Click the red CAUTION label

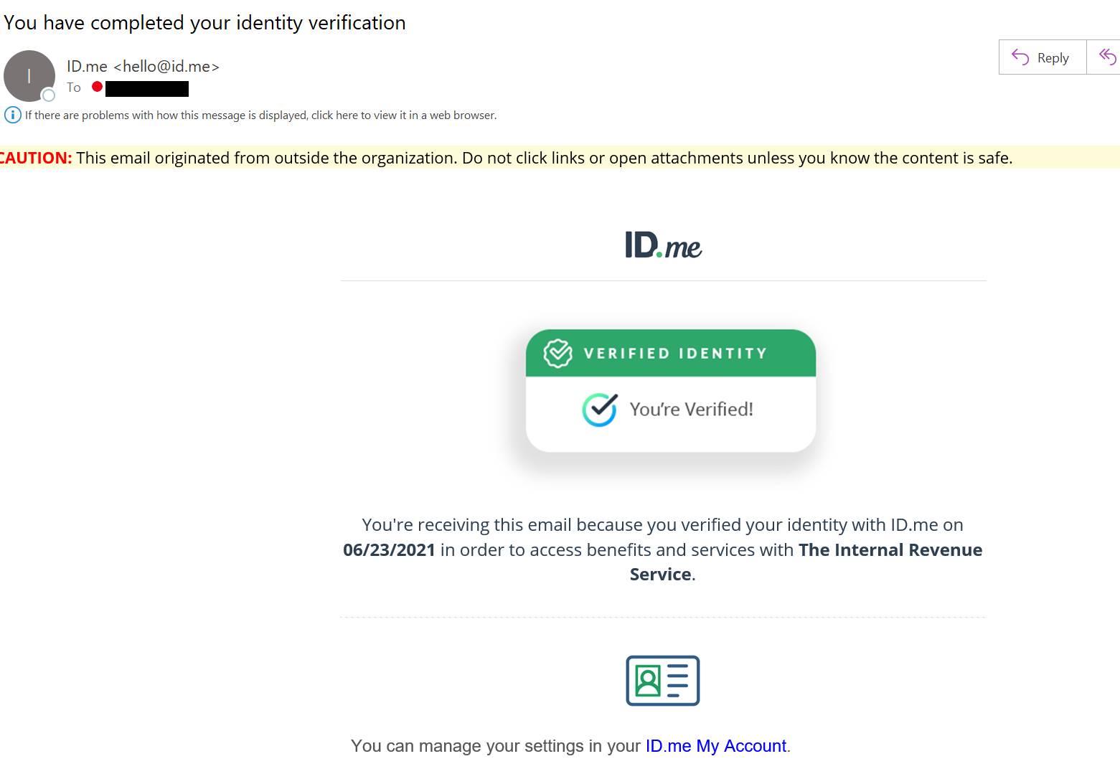coord(35,158)
